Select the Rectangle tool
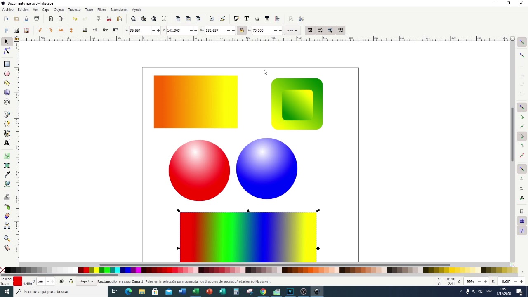The image size is (528, 297). coord(7,64)
